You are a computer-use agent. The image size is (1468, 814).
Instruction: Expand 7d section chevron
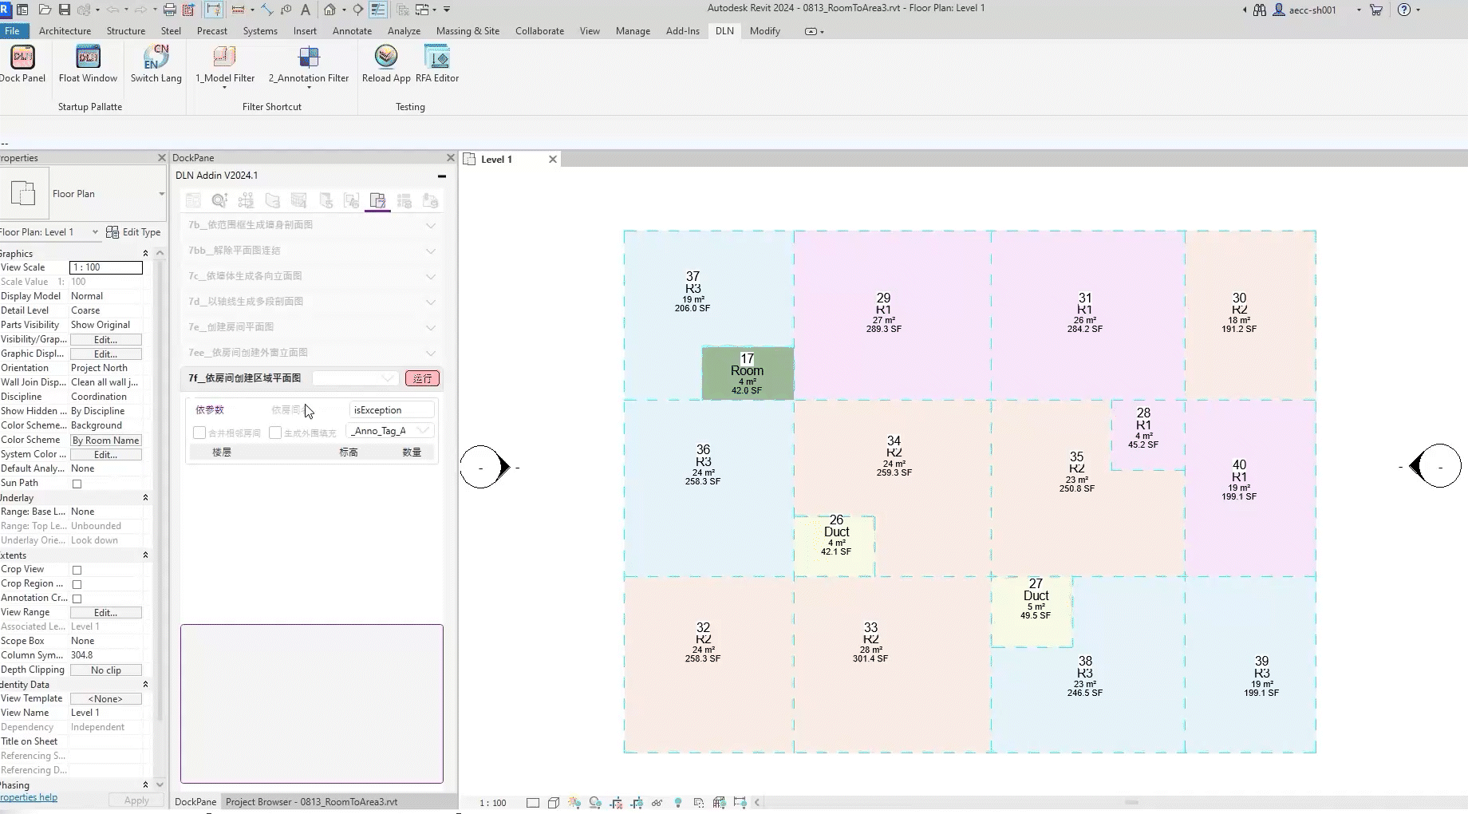[x=431, y=302]
